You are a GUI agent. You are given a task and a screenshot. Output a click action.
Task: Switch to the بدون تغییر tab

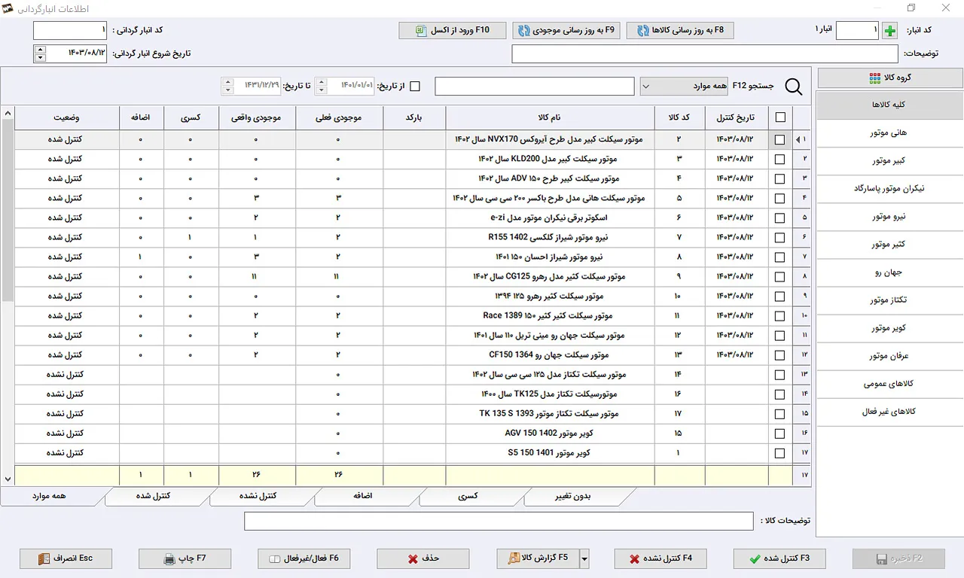pos(575,496)
